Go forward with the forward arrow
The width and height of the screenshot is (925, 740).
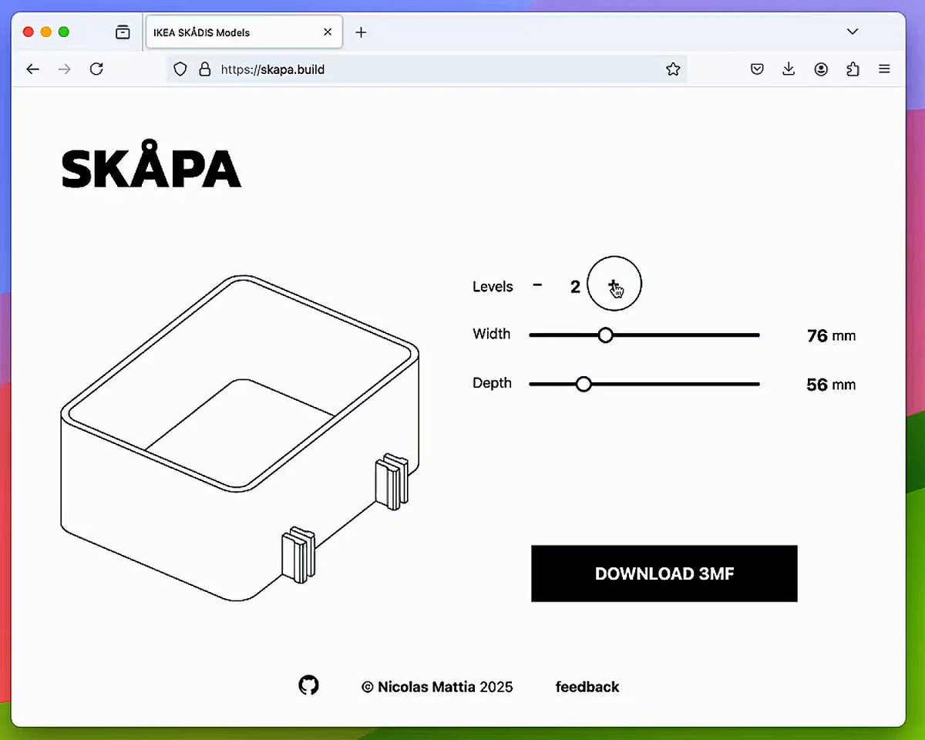(x=64, y=69)
